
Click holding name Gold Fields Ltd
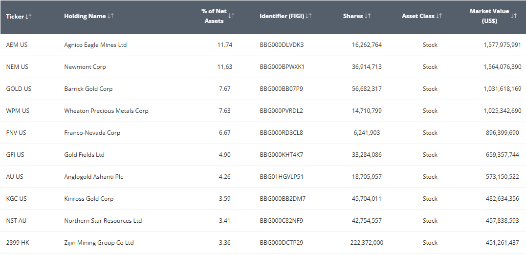coord(84,155)
